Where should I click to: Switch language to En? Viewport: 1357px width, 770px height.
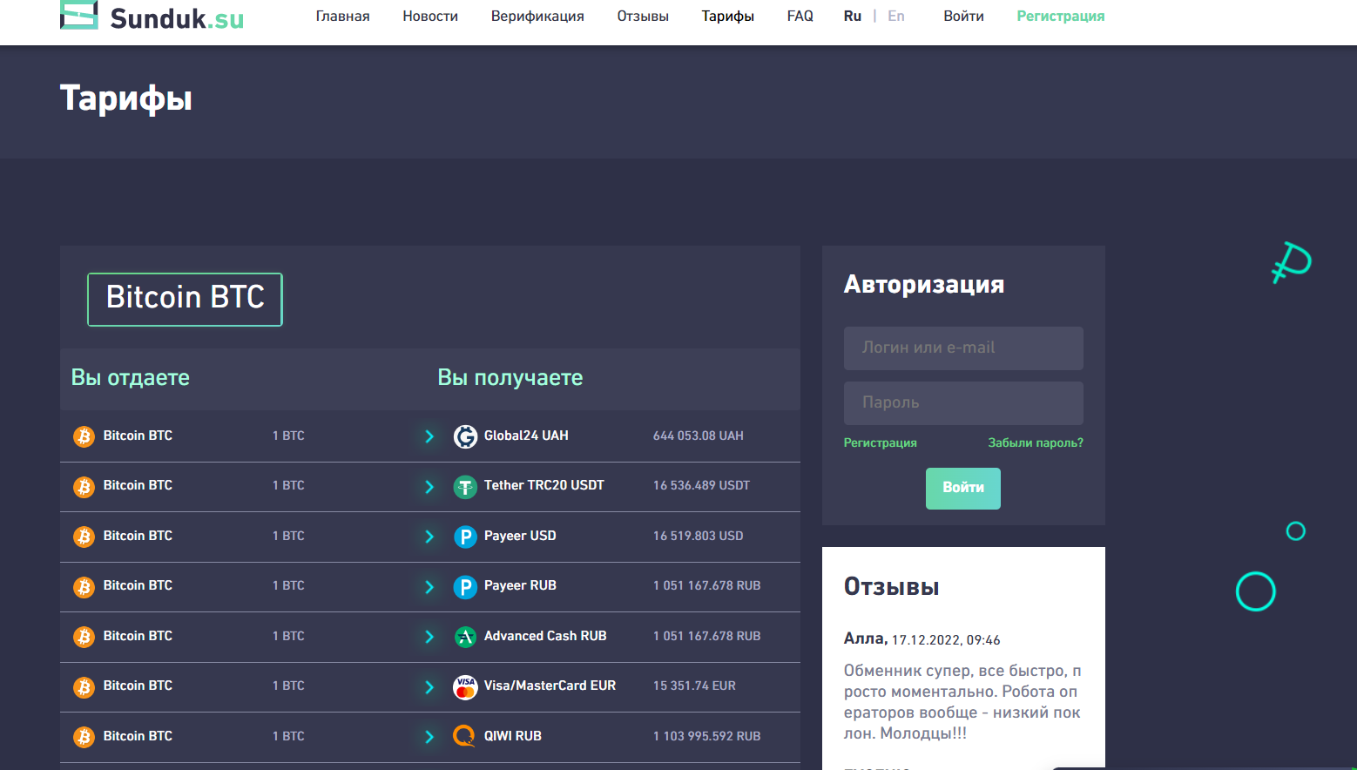[x=896, y=16]
